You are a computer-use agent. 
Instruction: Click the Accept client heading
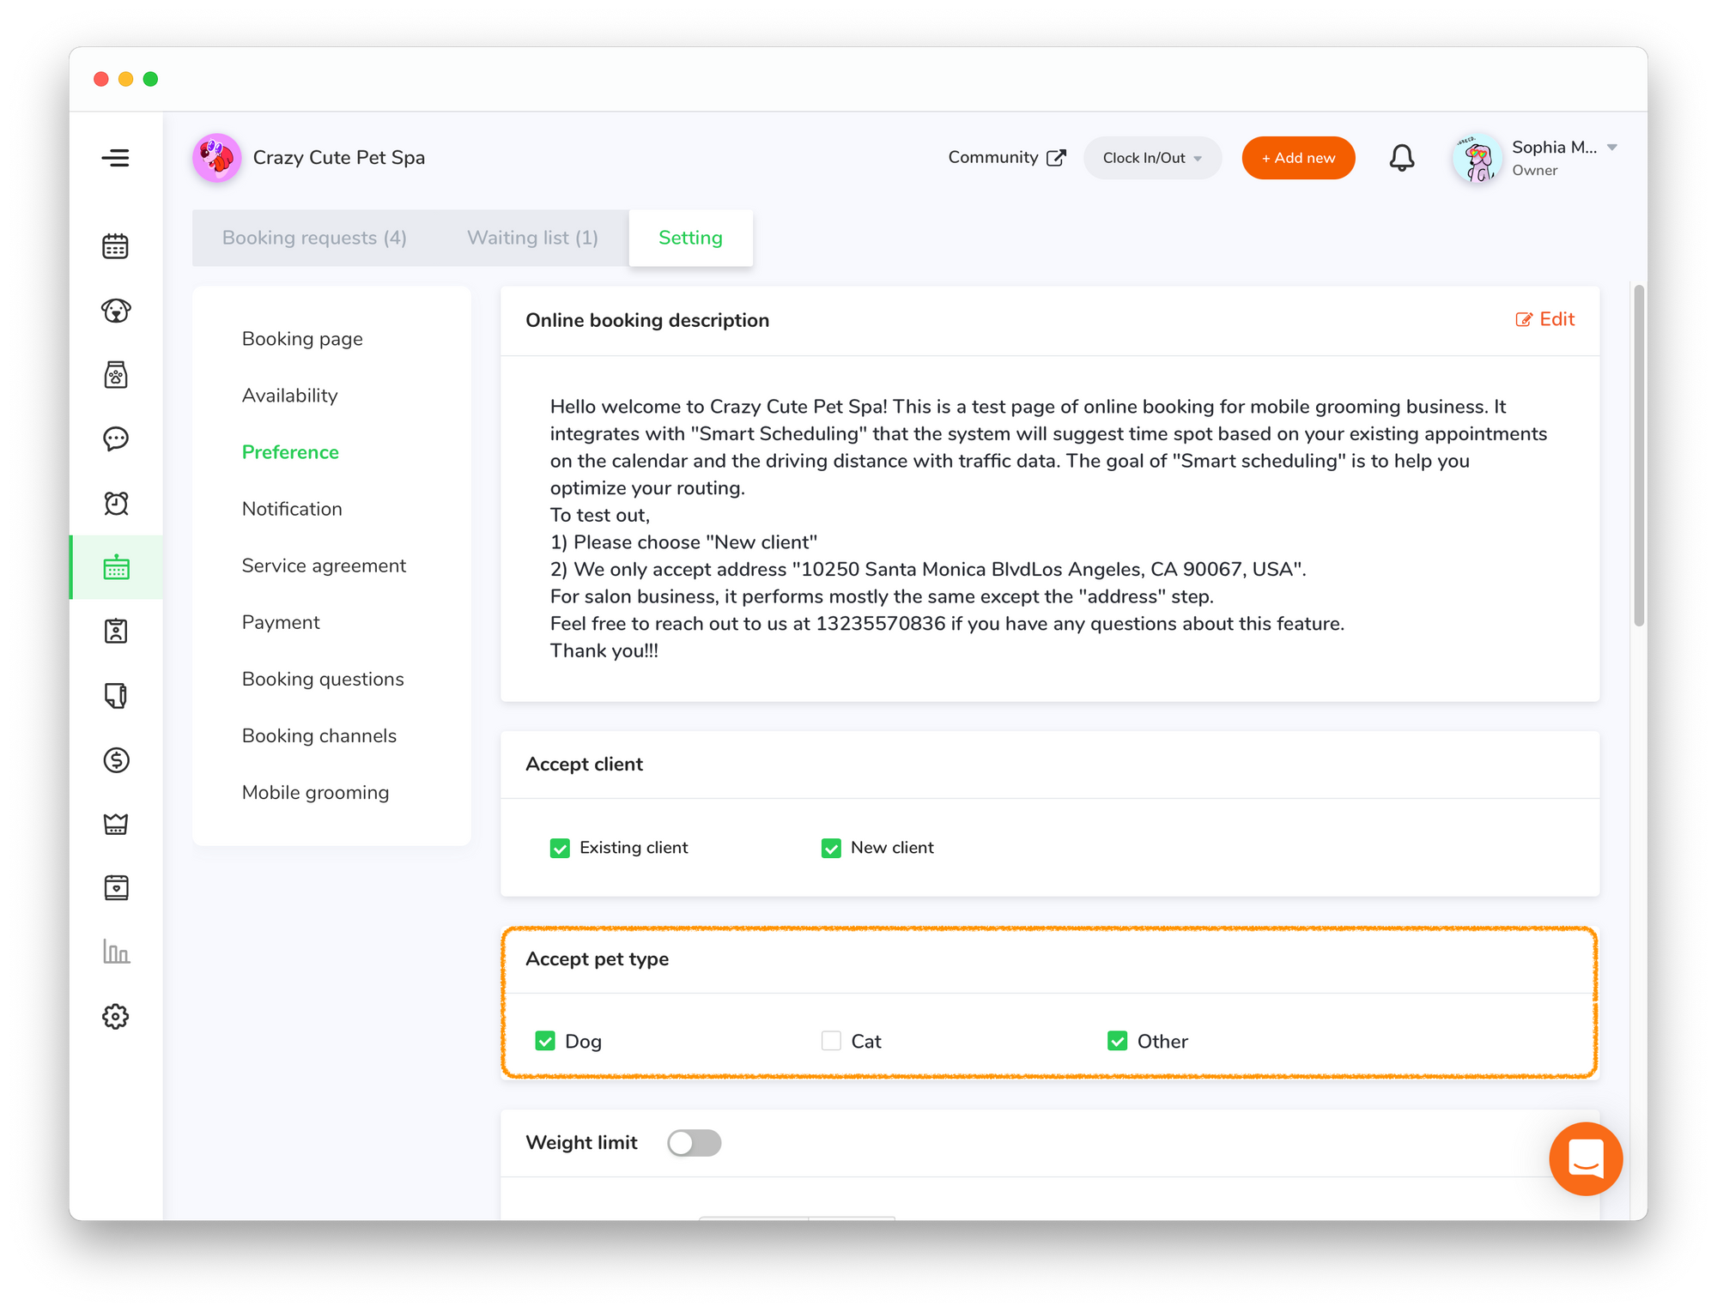[x=584, y=764]
